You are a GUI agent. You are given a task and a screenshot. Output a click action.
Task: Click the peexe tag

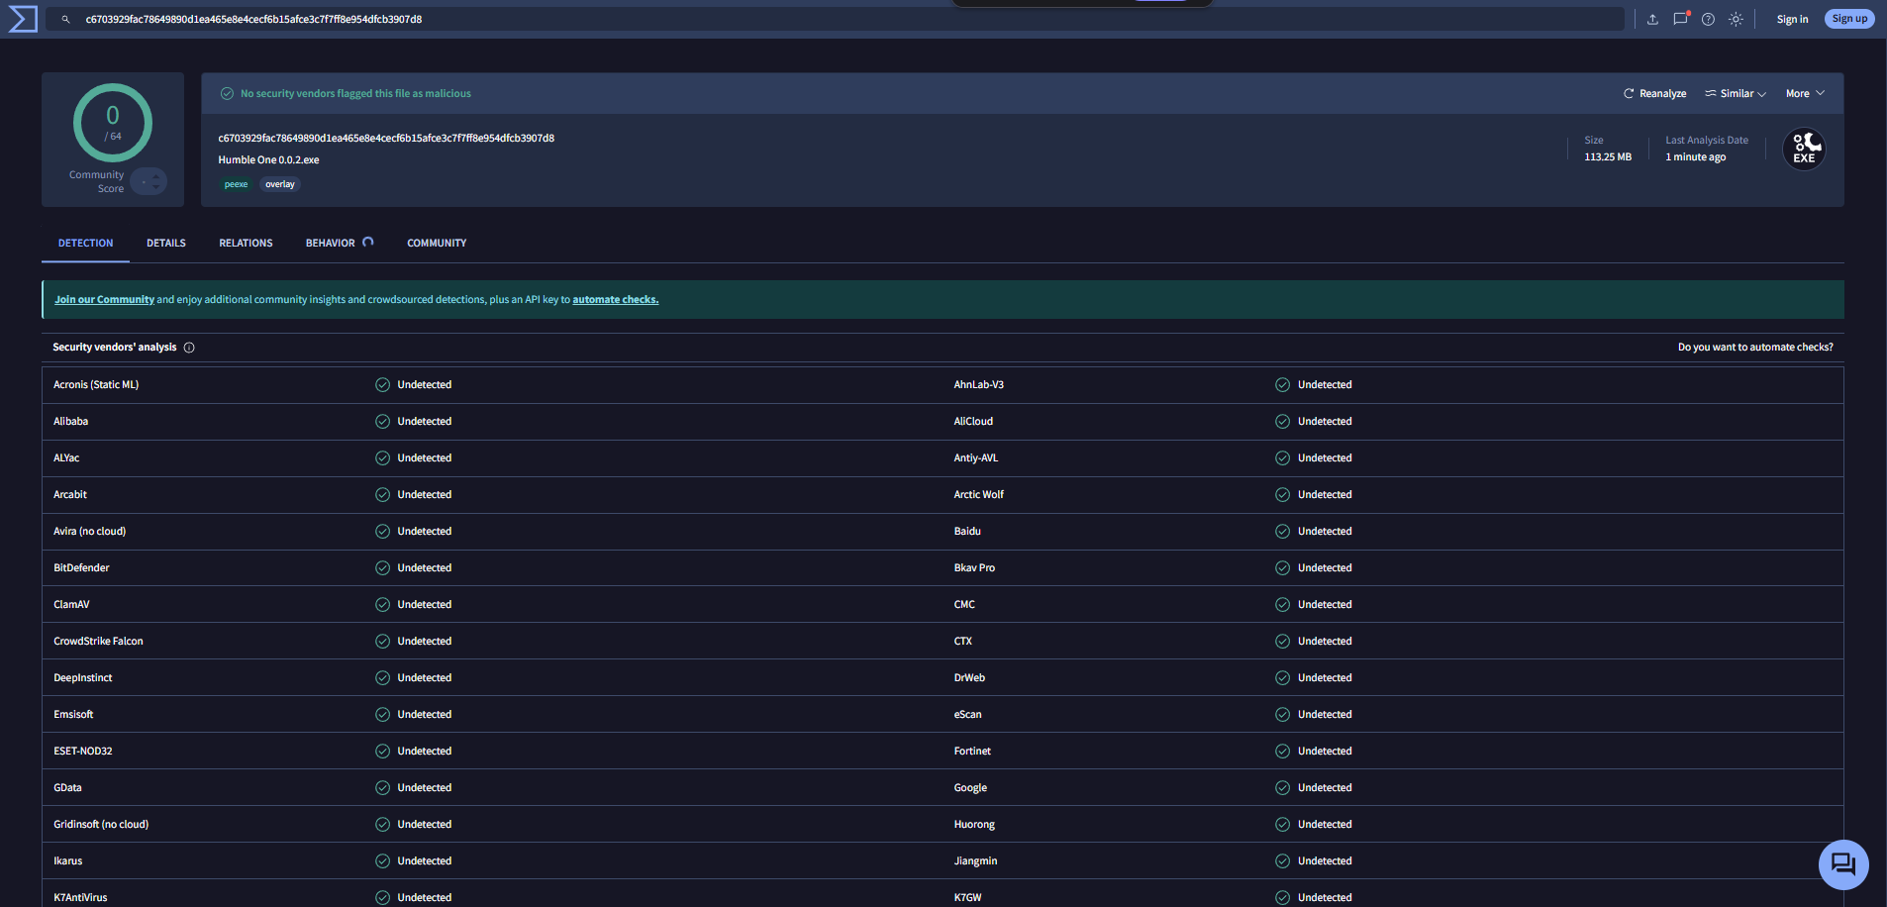click(x=236, y=184)
